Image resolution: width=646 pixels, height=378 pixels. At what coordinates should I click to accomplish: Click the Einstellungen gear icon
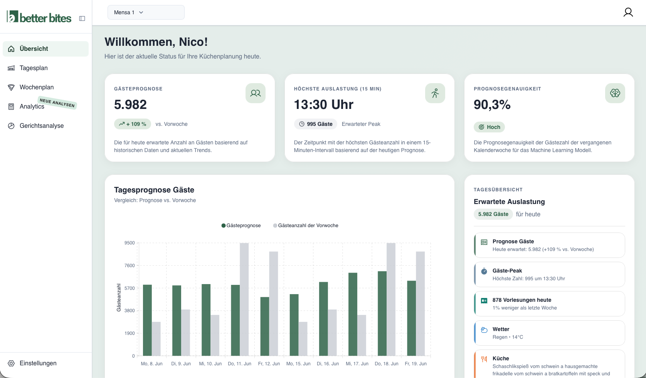tap(11, 363)
